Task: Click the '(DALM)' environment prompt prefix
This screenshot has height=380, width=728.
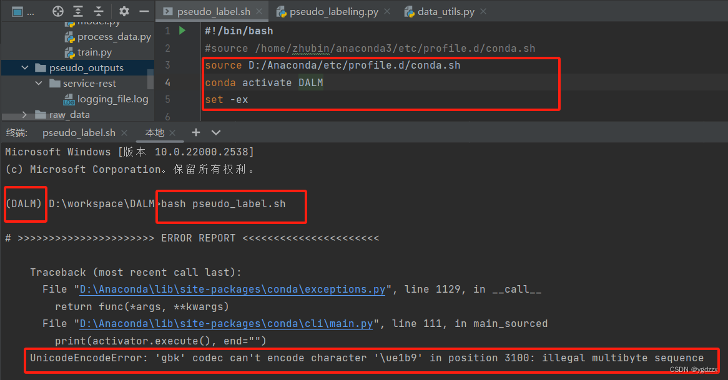Action: coord(24,204)
